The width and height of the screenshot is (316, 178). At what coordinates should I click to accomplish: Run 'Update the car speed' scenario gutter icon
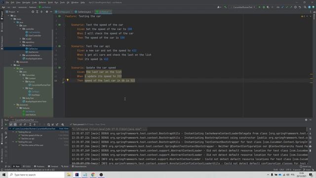[60, 68]
